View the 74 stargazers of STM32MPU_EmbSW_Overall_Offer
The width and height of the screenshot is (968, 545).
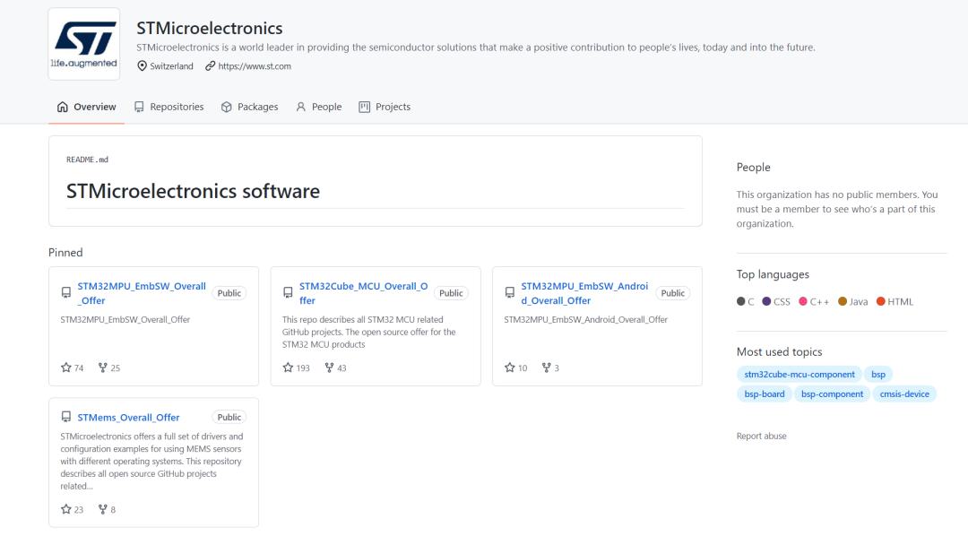(73, 368)
